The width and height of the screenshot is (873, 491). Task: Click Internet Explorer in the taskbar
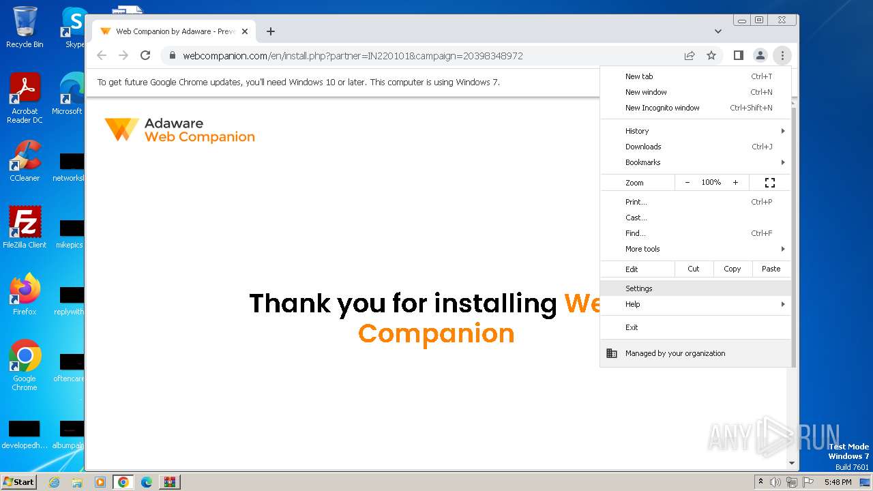click(54, 482)
